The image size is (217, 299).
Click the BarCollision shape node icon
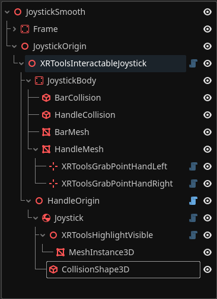click(x=46, y=98)
